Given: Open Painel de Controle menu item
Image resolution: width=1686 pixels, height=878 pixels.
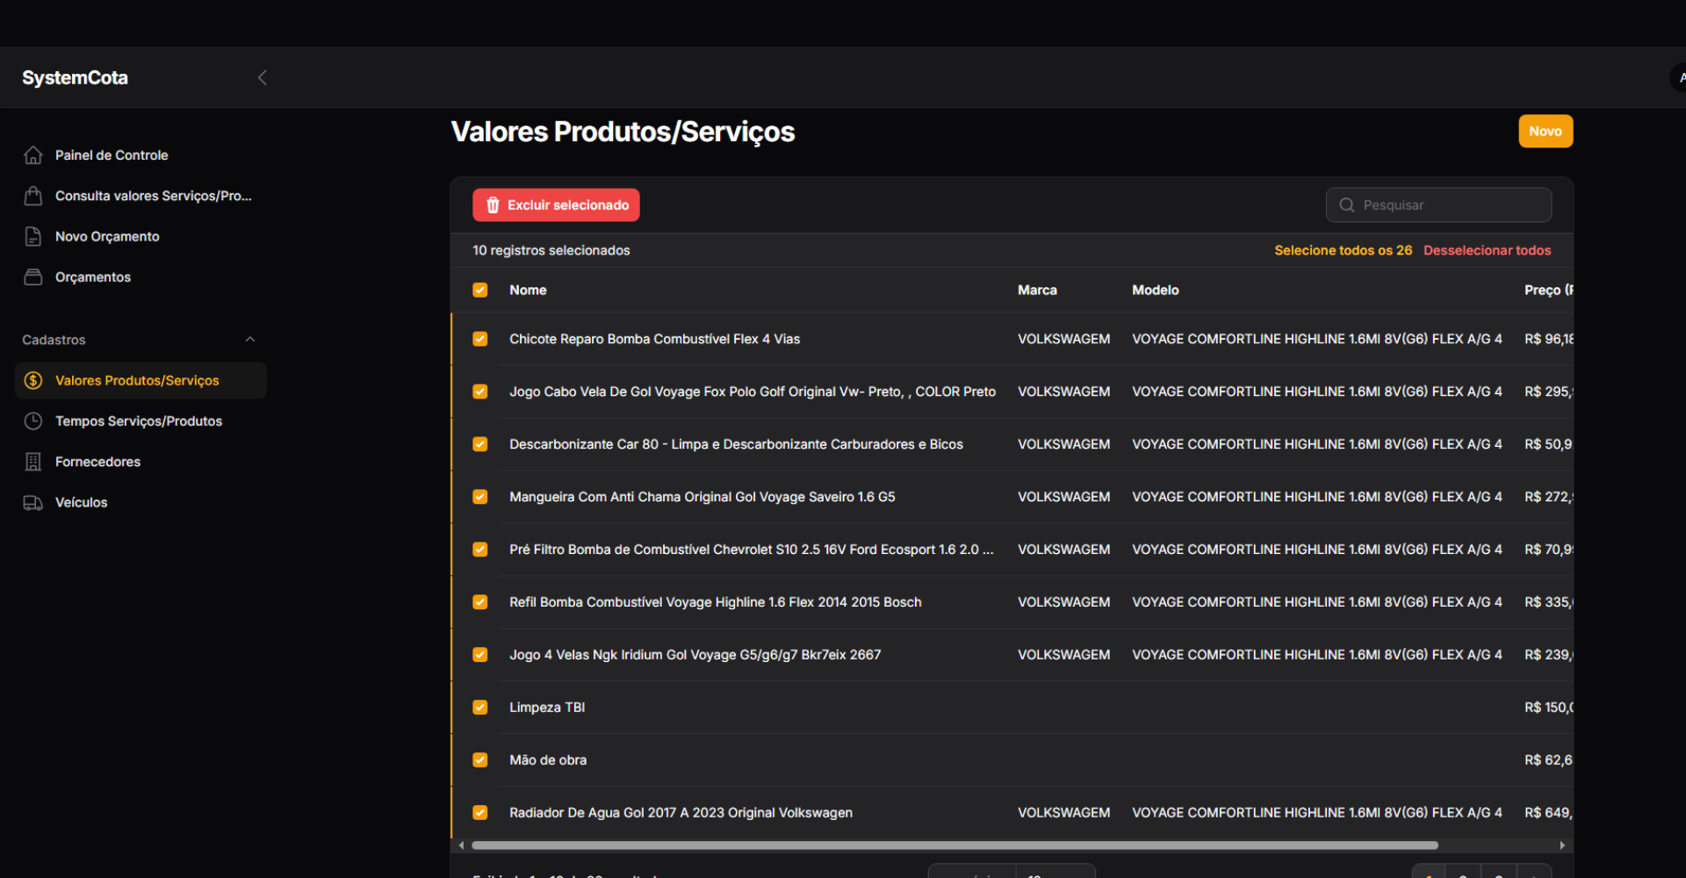Looking at the screenshot, I should click(x=140, y=155).
